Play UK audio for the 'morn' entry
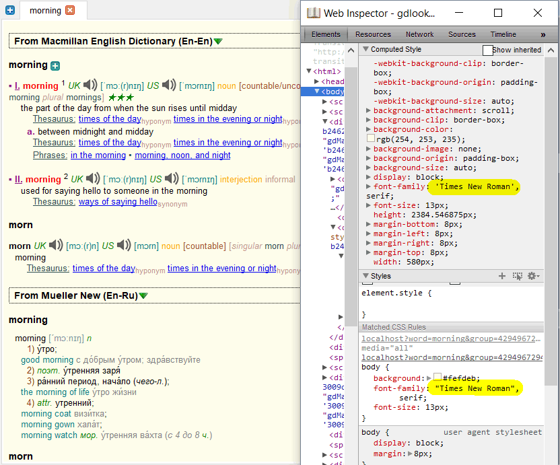 pyautogui.click(x=56, y=246)
